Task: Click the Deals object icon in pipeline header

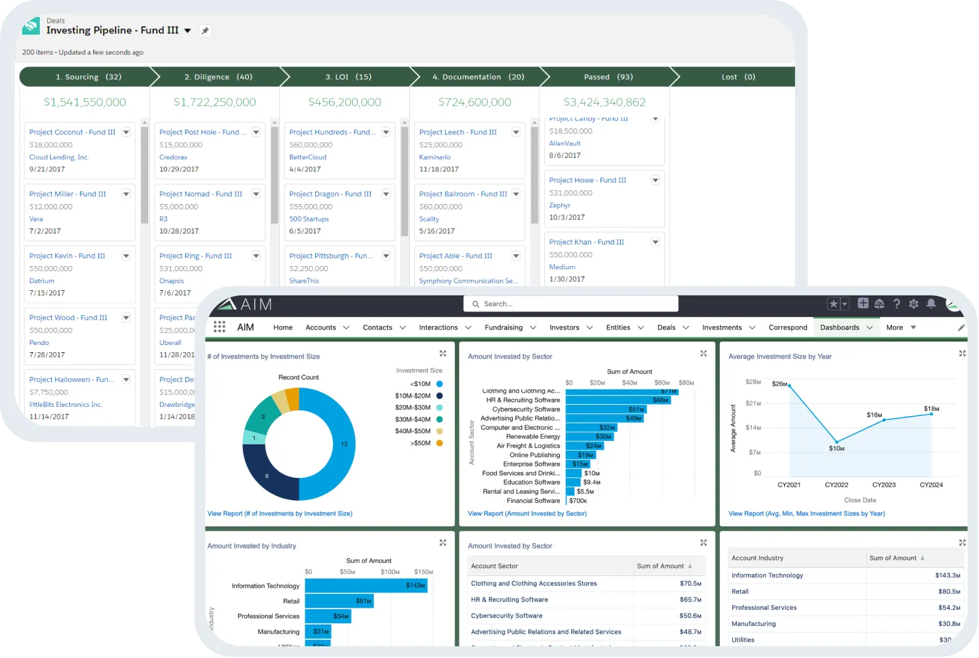Action: tap(31, 26)
